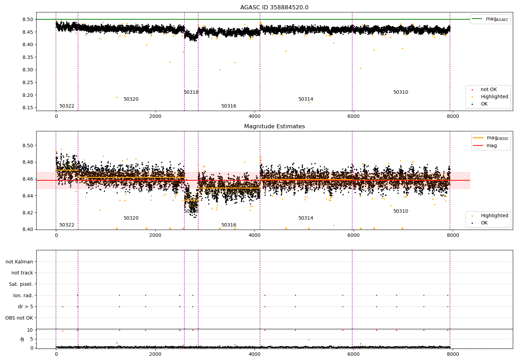Click the 8.48 y-tick in middle panel
The width and height of the screenshot is (518, 362).
(28, 162)
